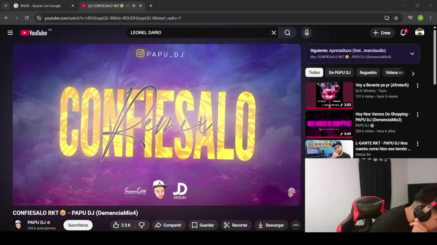This screenshot has height=245, width=437.
Task: Open the media control icon in Chrome toolbar
Action: [x=410, y=18]
